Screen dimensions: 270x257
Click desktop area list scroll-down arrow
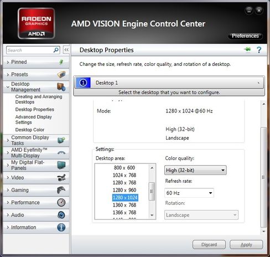click(x=152, y=215)
